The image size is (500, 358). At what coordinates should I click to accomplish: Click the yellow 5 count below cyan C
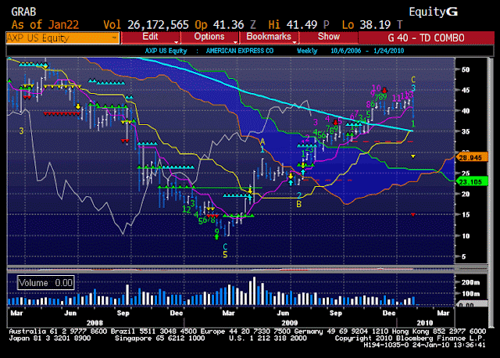pyautogui.click(x=225, y=255)
